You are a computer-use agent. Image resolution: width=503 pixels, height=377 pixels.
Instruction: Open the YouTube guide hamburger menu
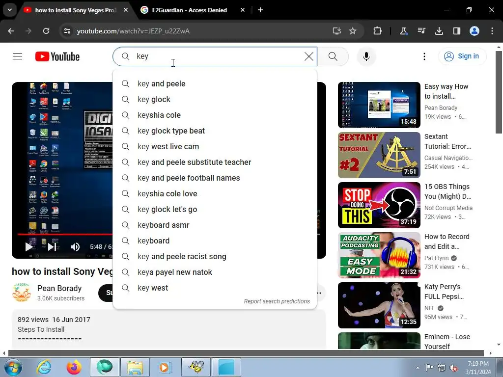pyautogui.click(x=18, y=56)
